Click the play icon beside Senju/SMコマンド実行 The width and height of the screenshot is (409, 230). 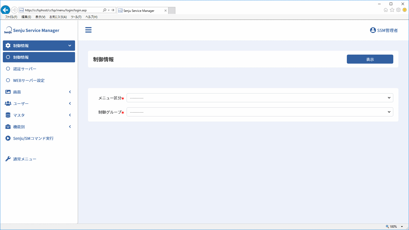pos(8,138)
